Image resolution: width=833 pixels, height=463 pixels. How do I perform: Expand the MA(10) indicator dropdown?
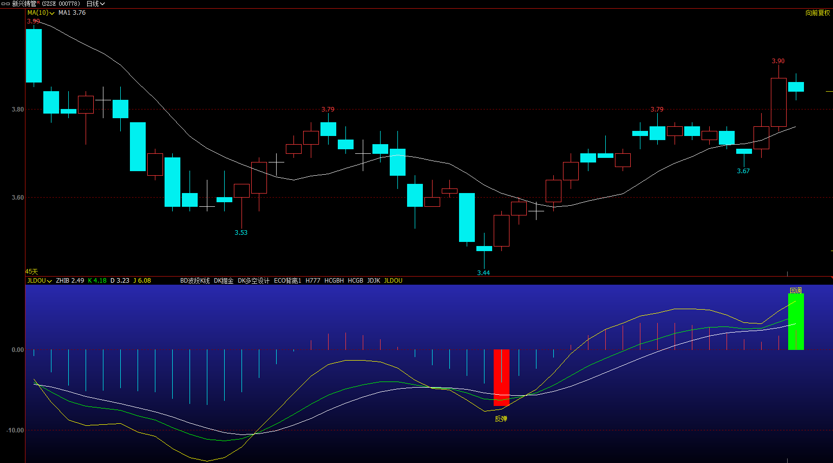pos(41,13)
